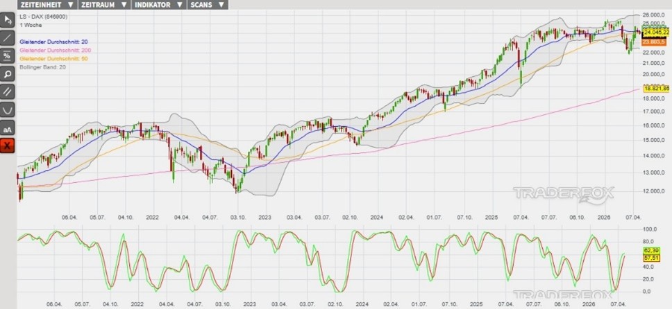Select the trend line drawing tool
This screenshot has height=309, width=672.
(x=7, y=38)
